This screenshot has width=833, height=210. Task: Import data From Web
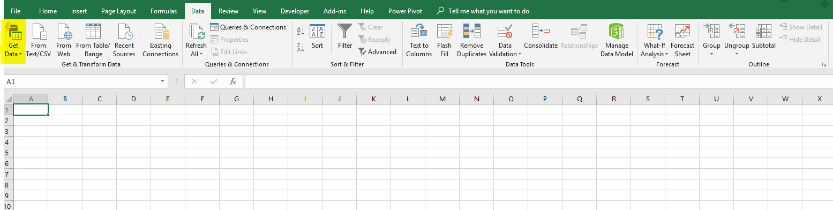64,41
